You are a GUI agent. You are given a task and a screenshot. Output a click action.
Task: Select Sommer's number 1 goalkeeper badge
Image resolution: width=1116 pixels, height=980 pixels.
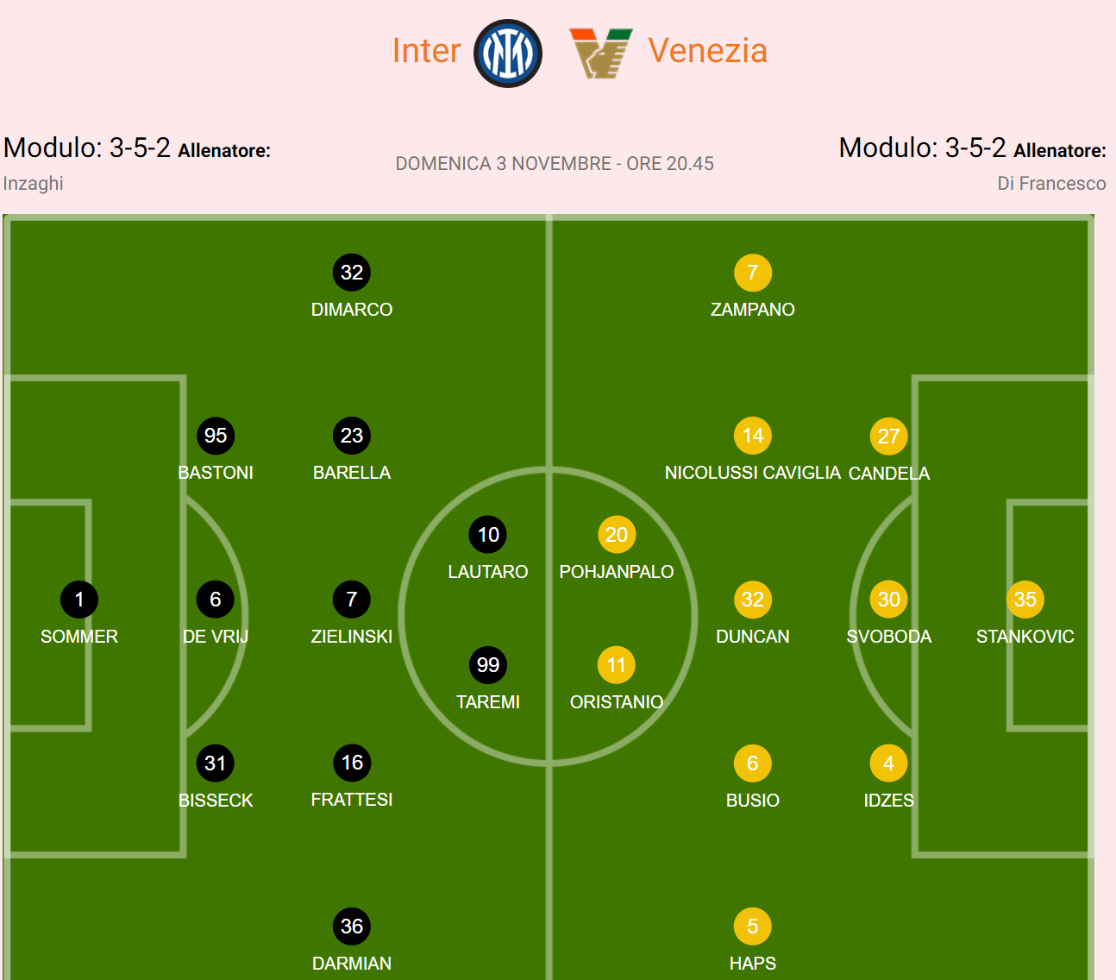[79, 600]
